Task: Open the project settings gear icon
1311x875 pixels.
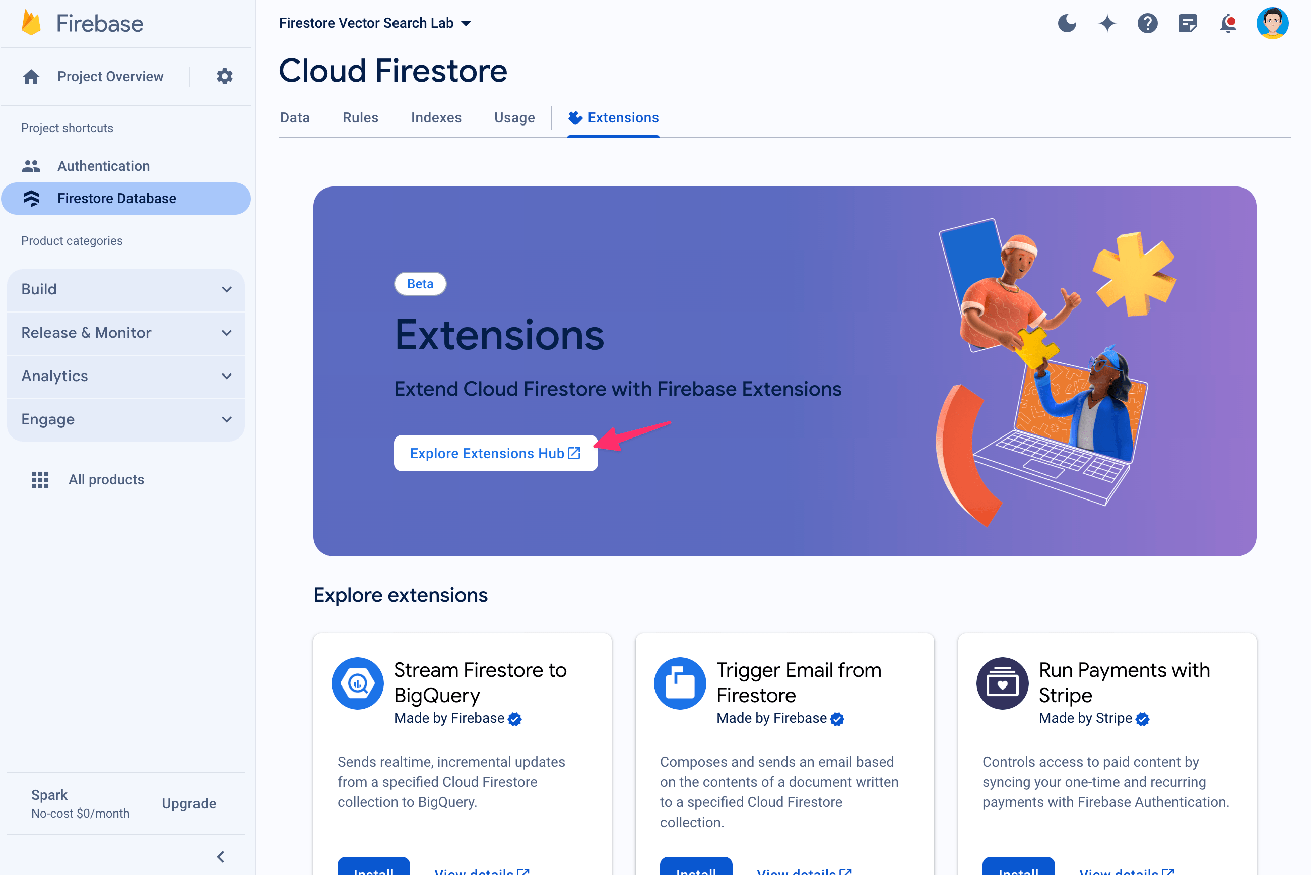Action: pyautogui.click(x=225, y=76)
